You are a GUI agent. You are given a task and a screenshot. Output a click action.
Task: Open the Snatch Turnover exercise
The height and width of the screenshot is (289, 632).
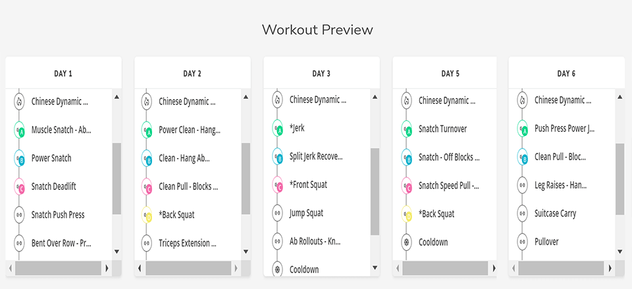click(x=442, y=129)
